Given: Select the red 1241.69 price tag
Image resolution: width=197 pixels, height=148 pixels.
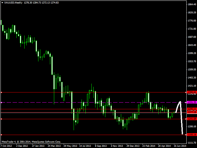Looking at the screenshot, I should coord(192,119).
